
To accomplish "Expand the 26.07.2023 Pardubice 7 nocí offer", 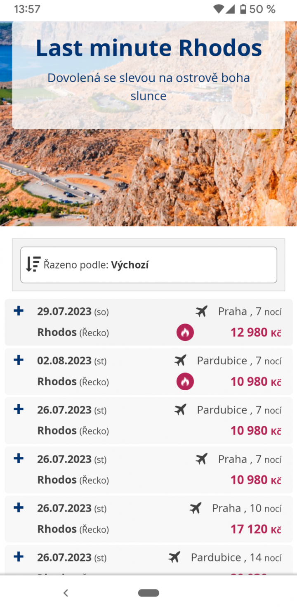I will [x=19, y=409].
